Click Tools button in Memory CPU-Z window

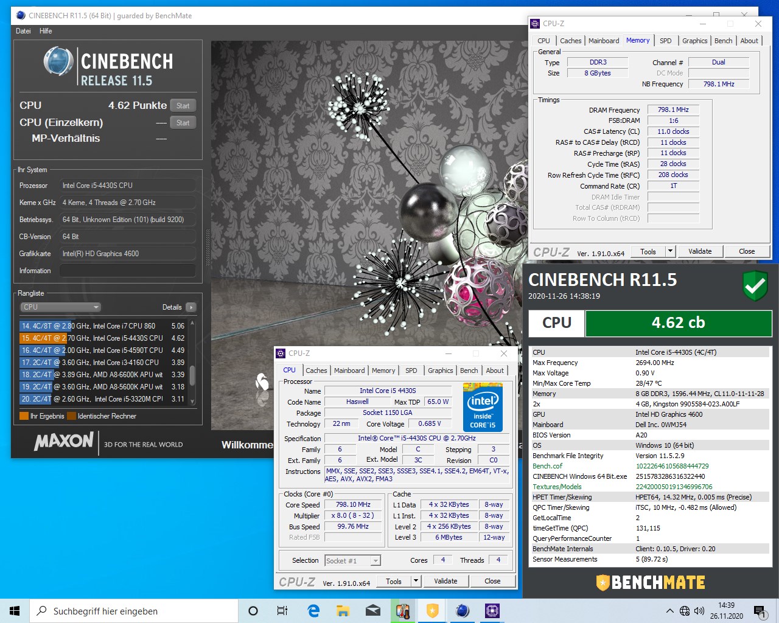[648, 251]
